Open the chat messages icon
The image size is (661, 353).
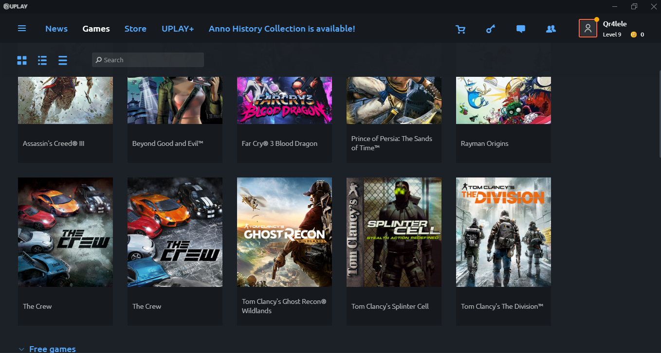click(x=521, y=29)
